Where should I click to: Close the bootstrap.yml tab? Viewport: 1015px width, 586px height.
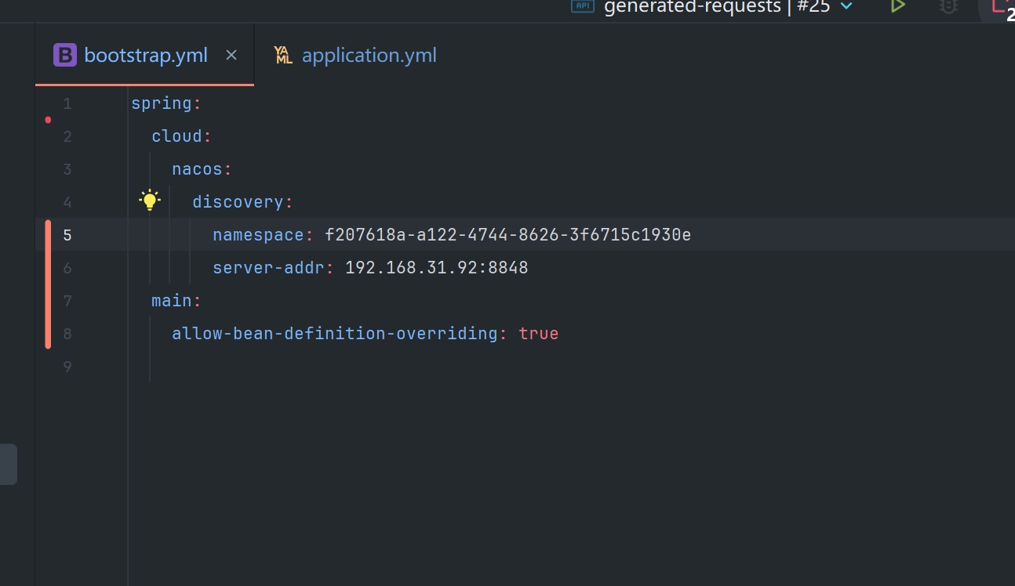(x=231, y=55)
